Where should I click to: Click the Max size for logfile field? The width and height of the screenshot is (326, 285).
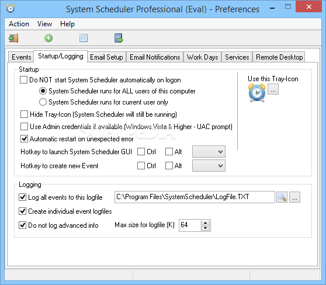[190, 225]
